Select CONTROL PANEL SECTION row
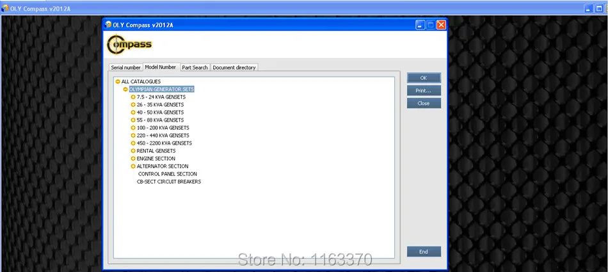This screenshot has width=608, height=272. coord(168,174)
